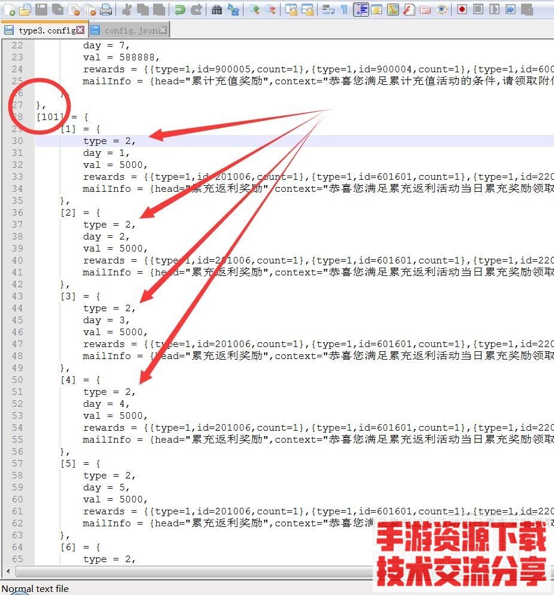This screenshot has height=595, width=554.
Task: Click the Save All icon
Action: [57, 10]
